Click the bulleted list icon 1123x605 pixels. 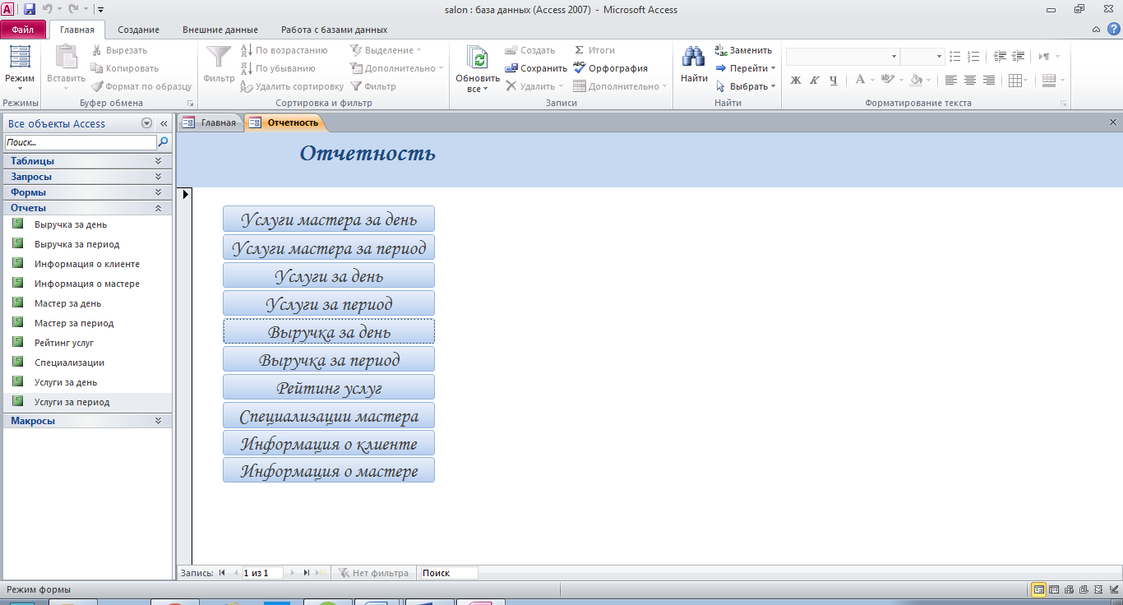point(954,57)
